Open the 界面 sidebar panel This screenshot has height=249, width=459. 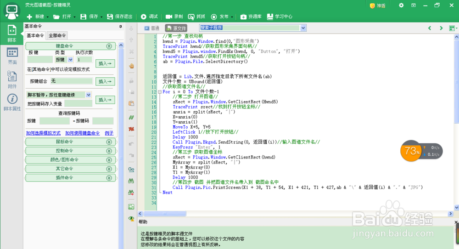[12, 56]
